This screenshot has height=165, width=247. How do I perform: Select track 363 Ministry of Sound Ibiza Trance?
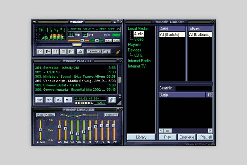[75, 77]
